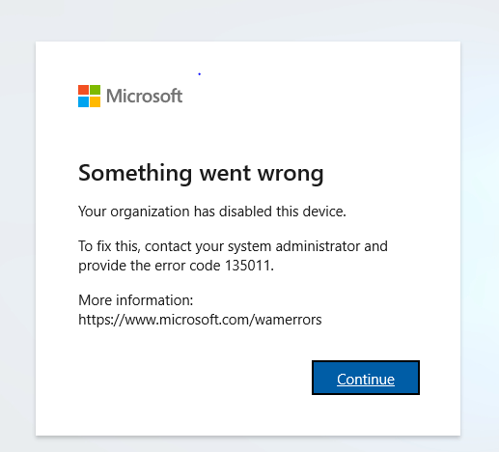
Task: Select the green square in Microsoft logo
Action: tap(95, 90)
